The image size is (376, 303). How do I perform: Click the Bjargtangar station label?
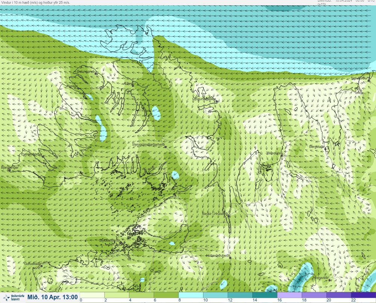10,167
